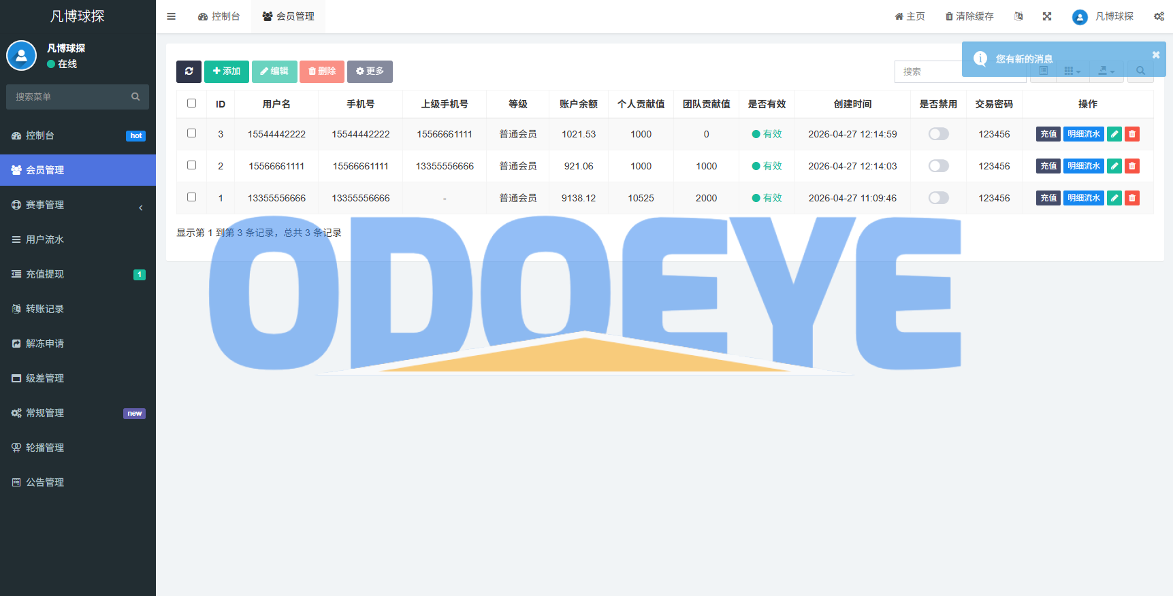The width and height of the screenshot is (1173, 596).
Task: Open 公告管理 in the sidebar
Action: pyautogui.click(x=78, y=482)
